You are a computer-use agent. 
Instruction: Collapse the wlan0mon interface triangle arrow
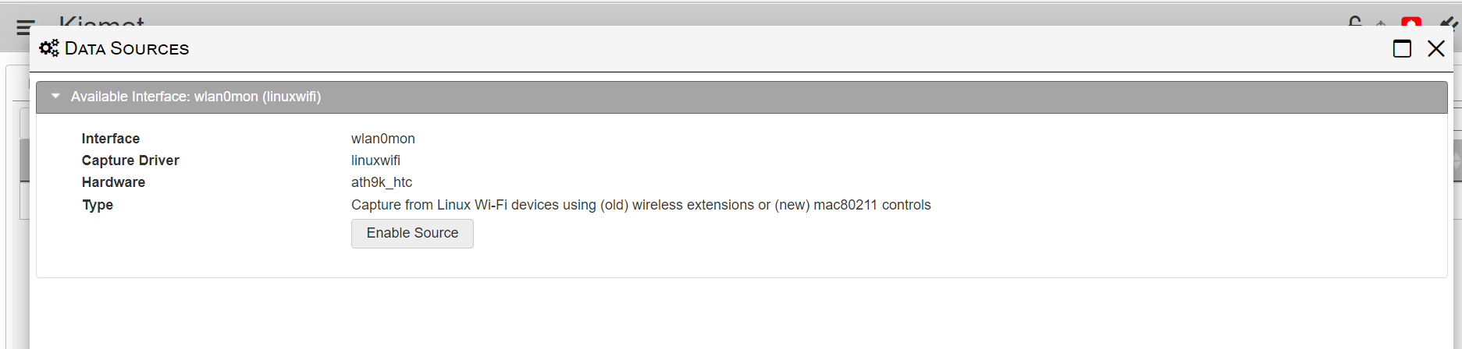[55, 97]
